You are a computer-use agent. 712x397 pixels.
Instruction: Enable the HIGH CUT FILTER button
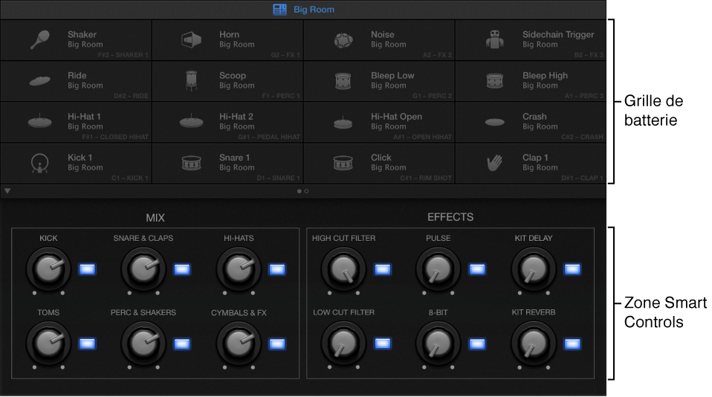point(382,269)
